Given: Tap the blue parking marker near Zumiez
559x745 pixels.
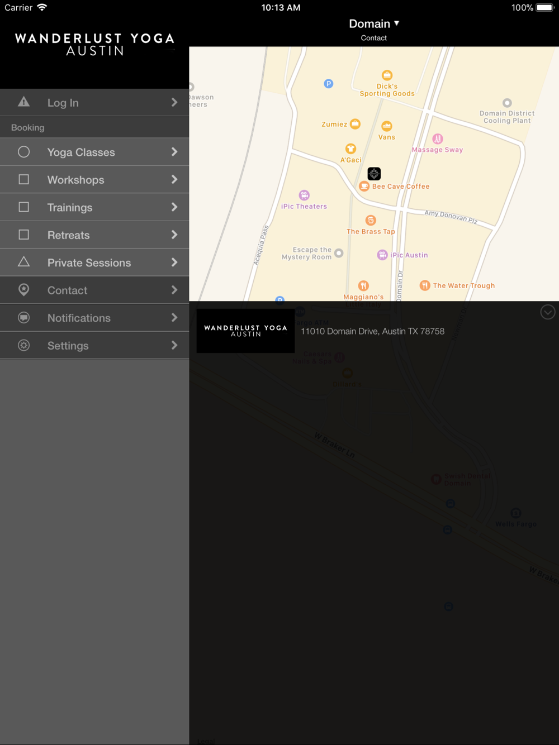Looking at the screenshot, I should point(329,84).
